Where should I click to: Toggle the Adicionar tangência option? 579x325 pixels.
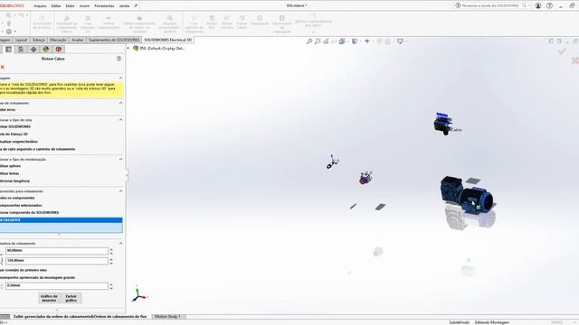(x=14, y=181)
